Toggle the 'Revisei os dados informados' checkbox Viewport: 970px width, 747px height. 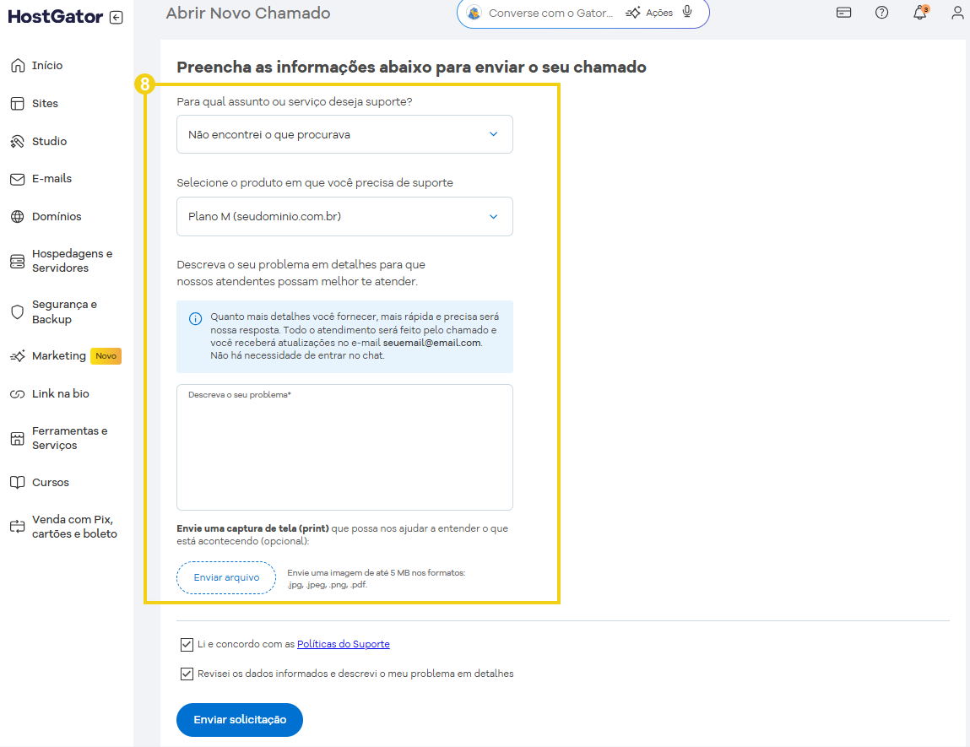pos(187,674)
